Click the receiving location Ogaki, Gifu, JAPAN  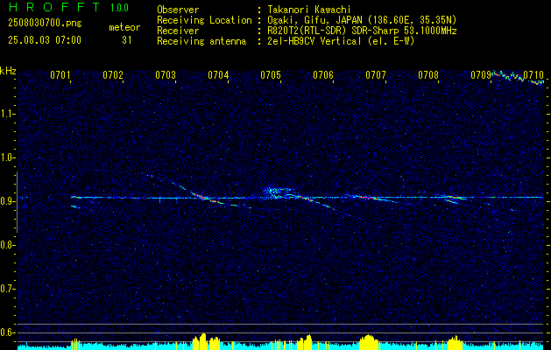coord(316,20)
